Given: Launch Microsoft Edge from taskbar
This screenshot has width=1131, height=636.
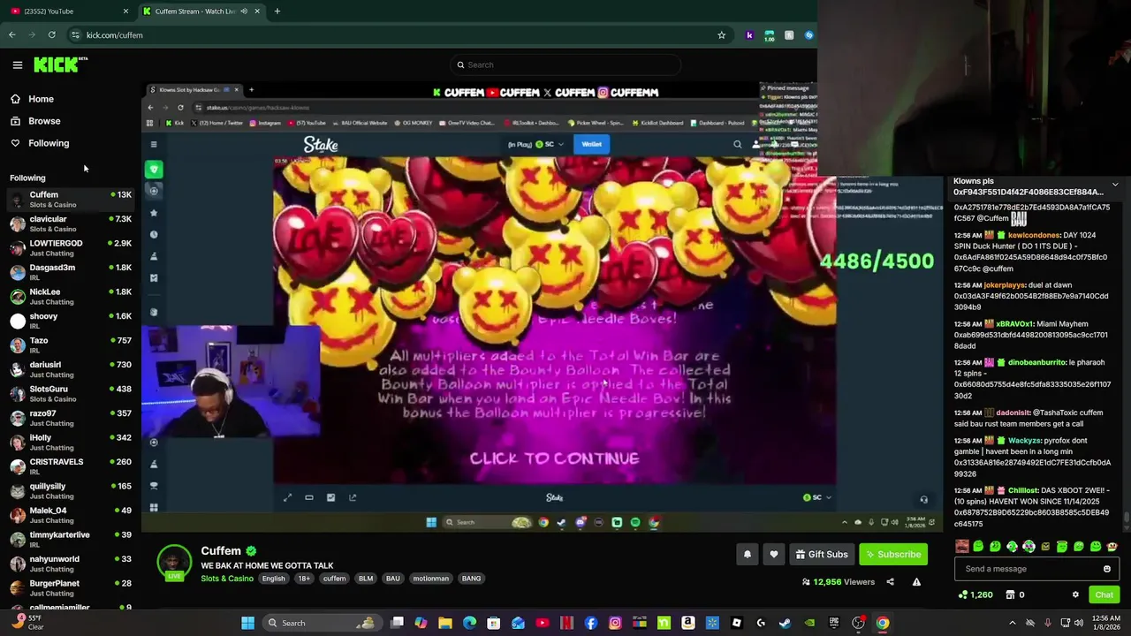Looking at the screenshot, I should click(469, 623).
